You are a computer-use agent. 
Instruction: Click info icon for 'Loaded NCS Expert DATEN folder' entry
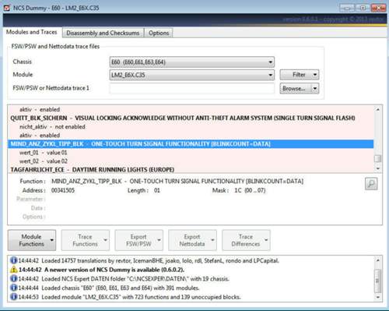click(13, 278)
